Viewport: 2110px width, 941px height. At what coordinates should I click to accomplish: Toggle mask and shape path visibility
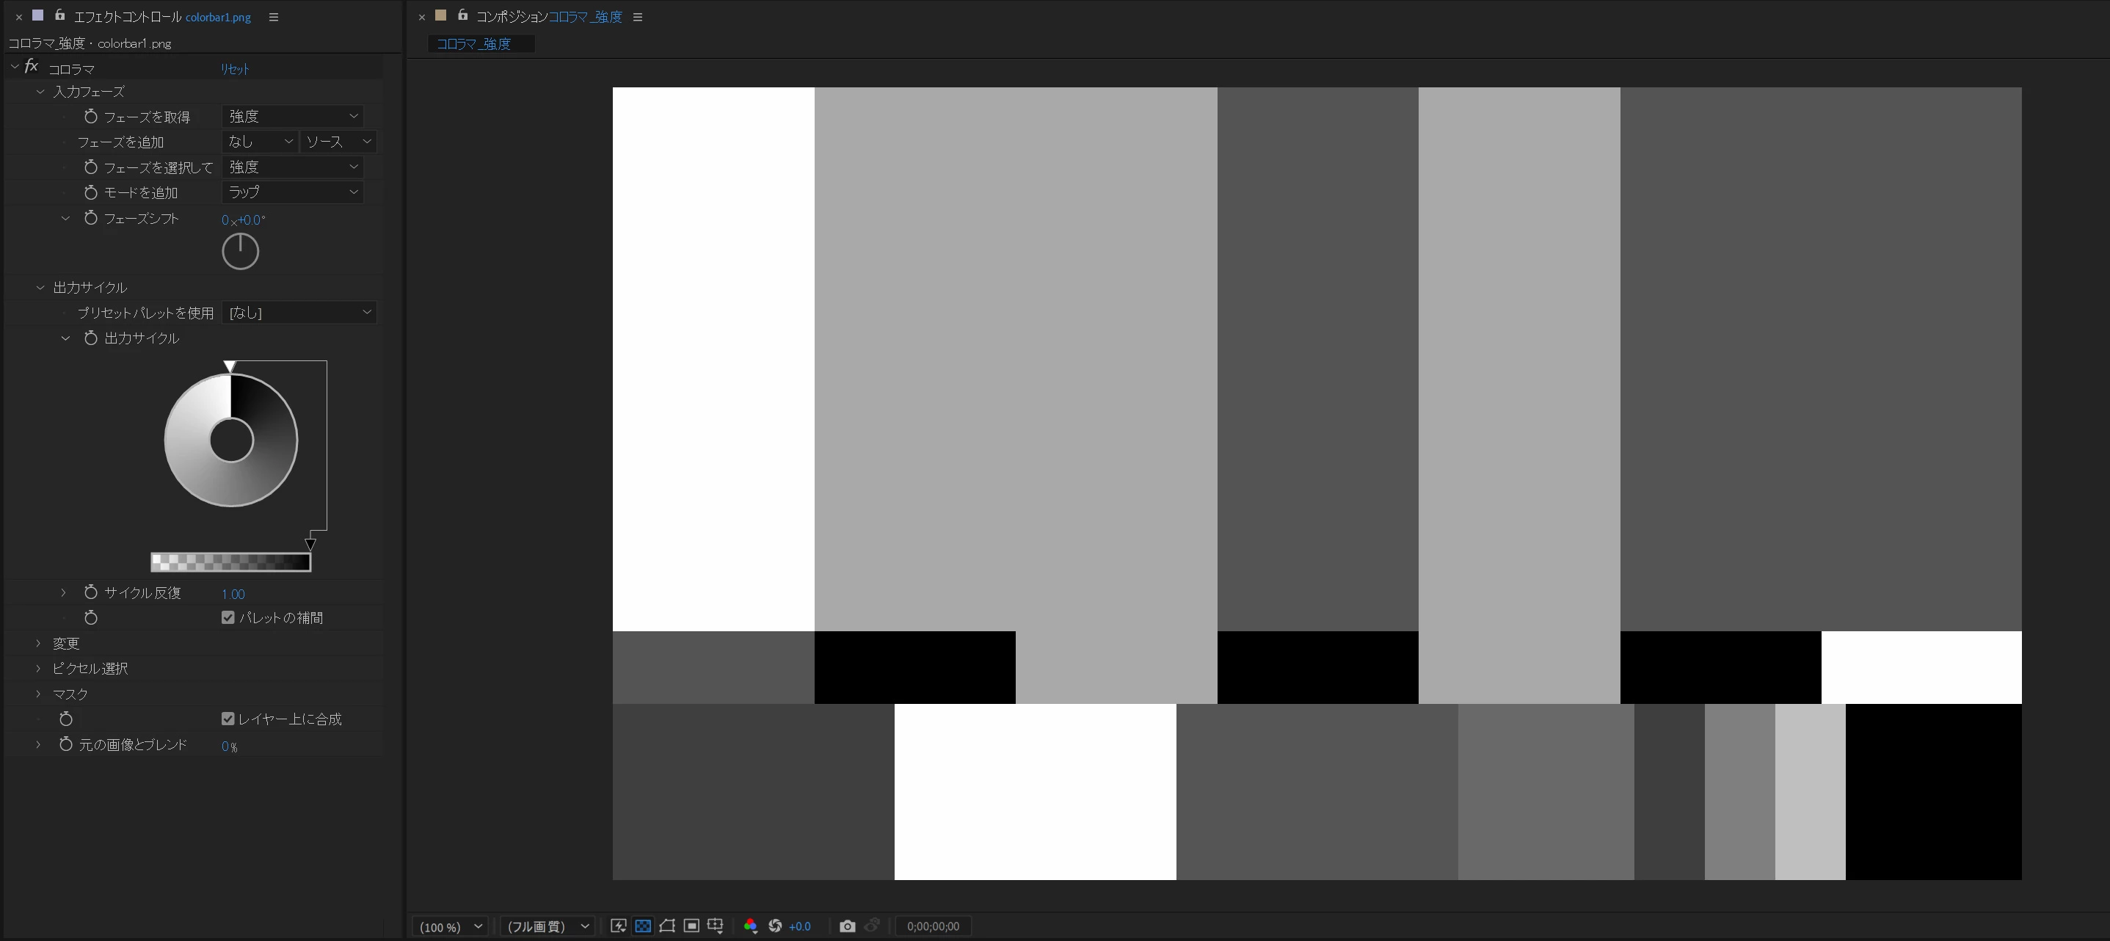coord(666,926)
